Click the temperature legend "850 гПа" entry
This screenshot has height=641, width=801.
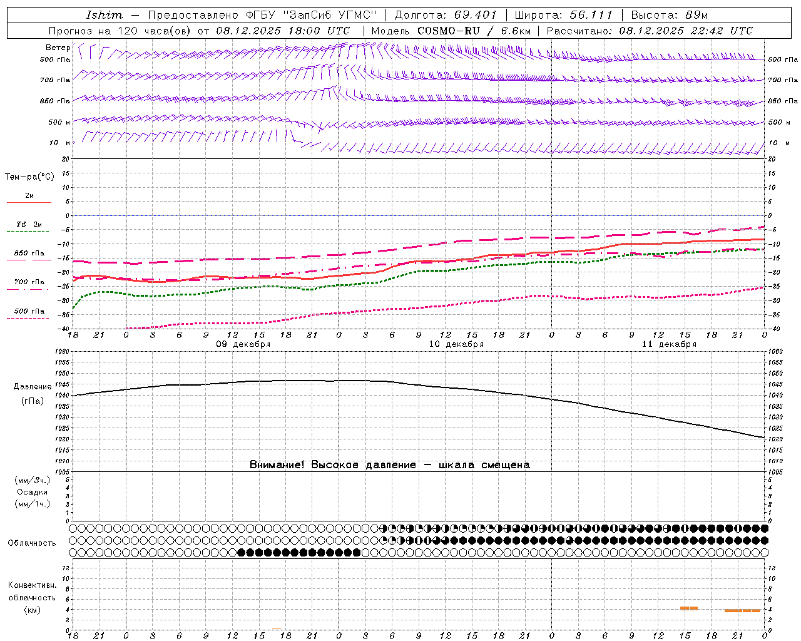pyautogui.click(x=29, y=254)
